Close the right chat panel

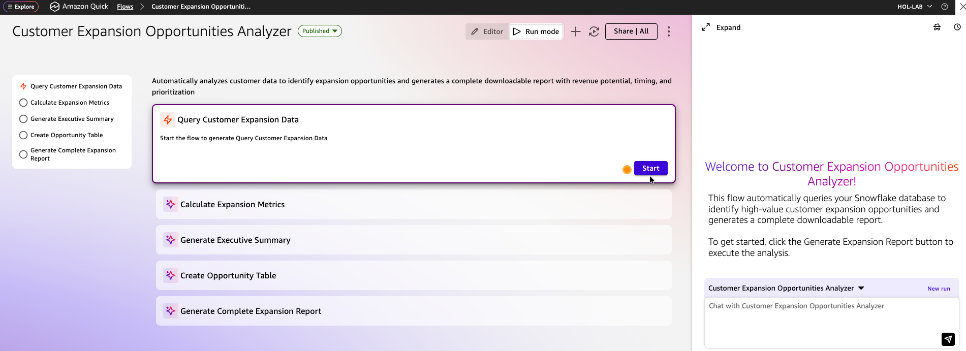coord(962,7)
